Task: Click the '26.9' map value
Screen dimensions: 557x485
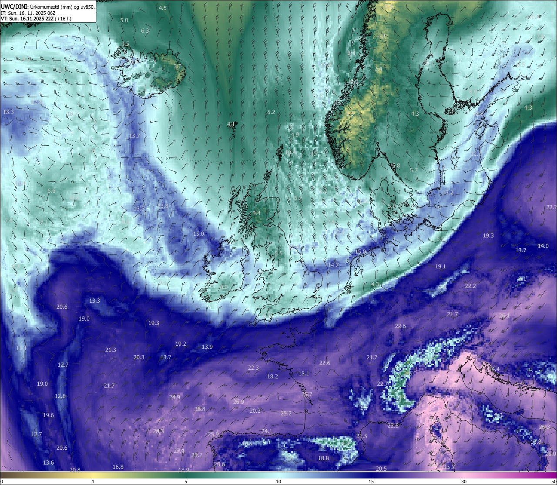Action: coord(238,401)
